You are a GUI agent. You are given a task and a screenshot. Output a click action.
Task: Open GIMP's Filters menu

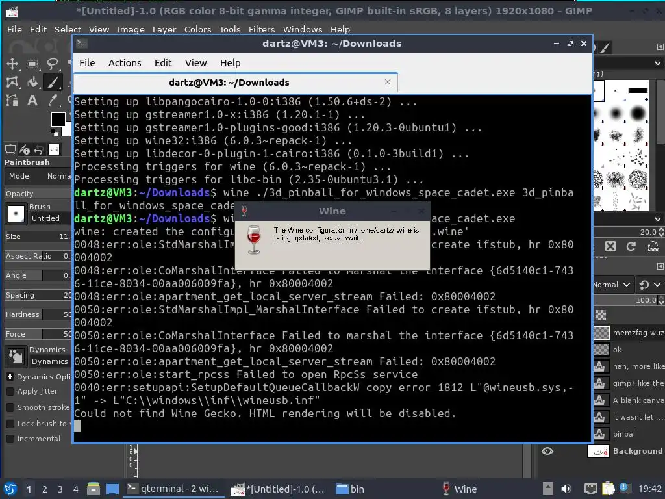tap(262, 29)
